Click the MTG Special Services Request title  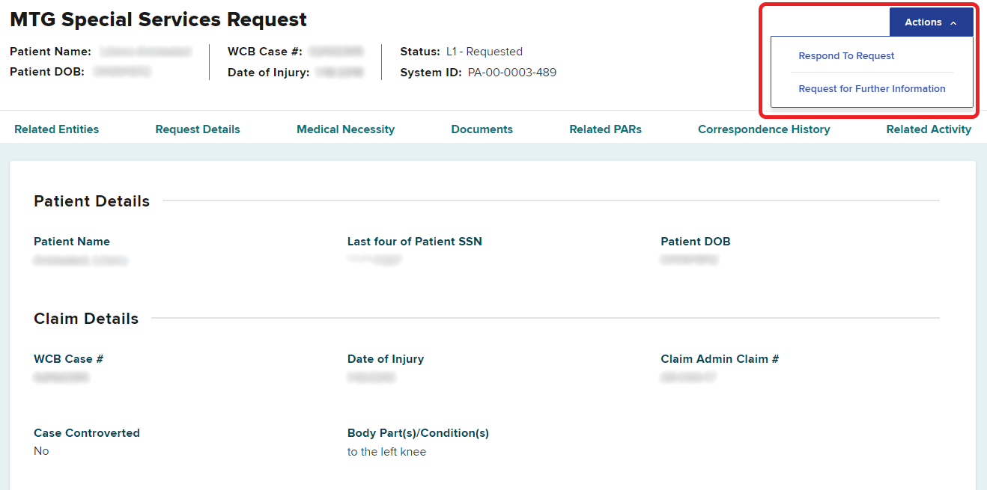tap(158, 20)
